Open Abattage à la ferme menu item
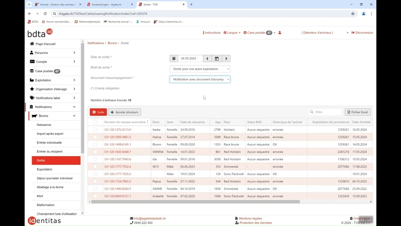The width and height of the screenshot is (401, 226). (x=50, y=187)
